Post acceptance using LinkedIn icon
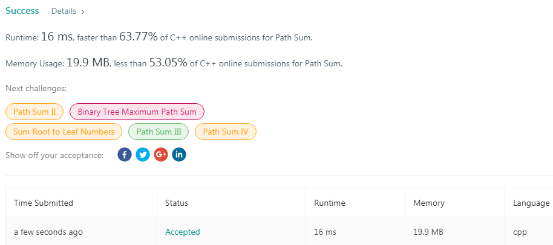The height and width of the screenshot is (245, 553). (179, 155)
